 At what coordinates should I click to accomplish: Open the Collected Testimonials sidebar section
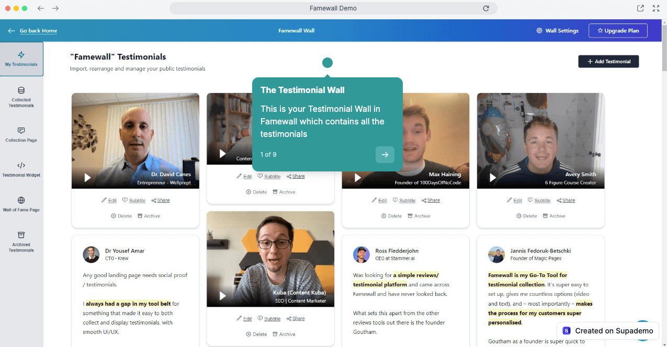click(x=21, y=97)
